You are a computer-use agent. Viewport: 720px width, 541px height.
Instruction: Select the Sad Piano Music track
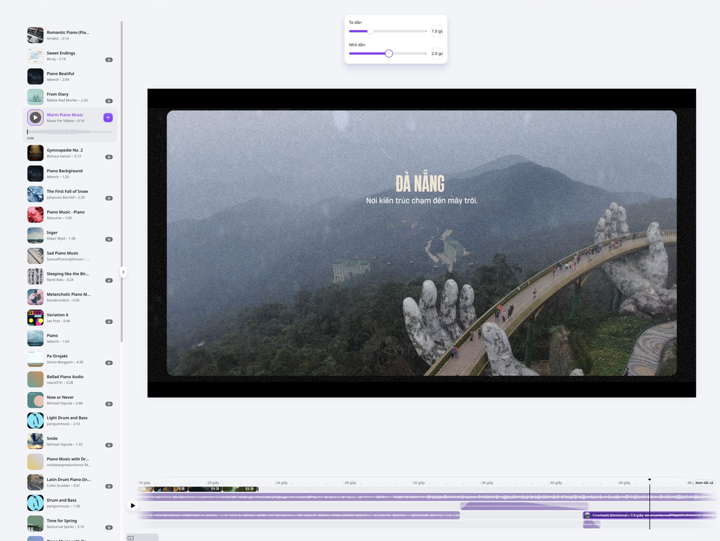[x=70, y=256]
